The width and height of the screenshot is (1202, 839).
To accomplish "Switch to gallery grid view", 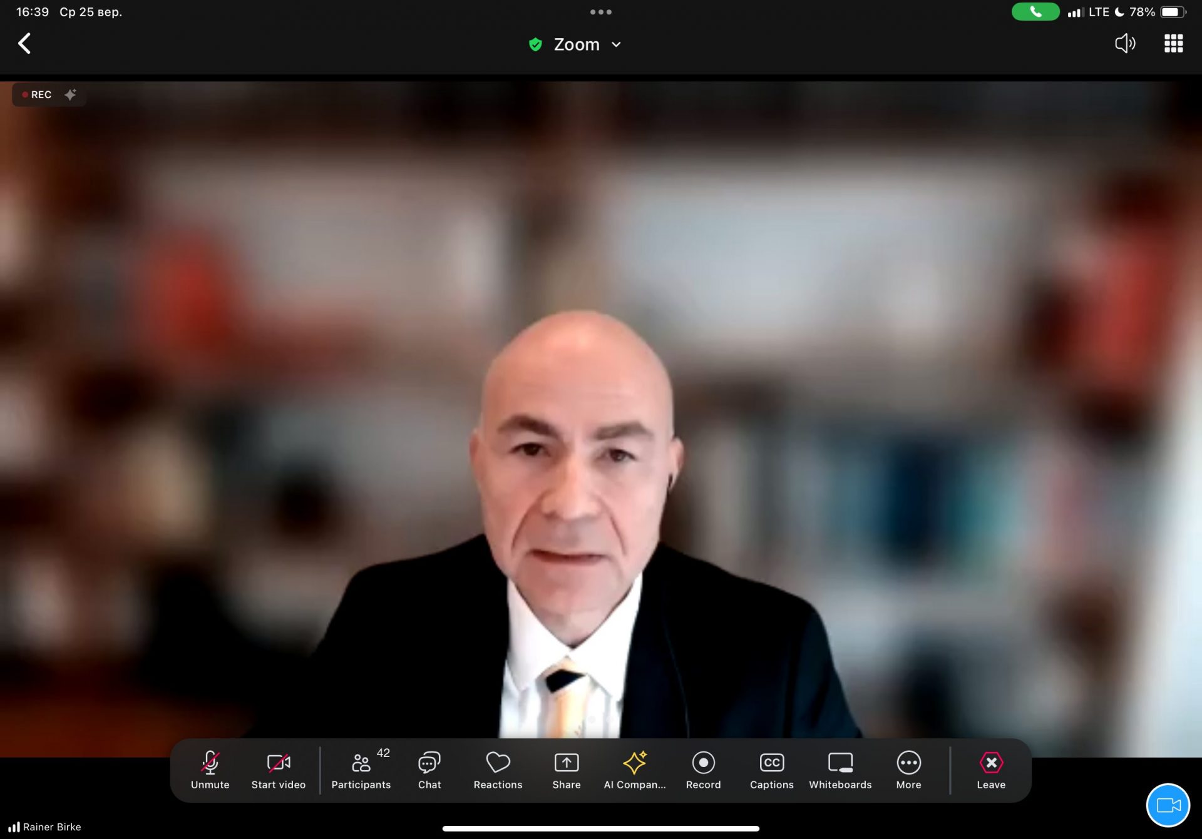I will [1173, 44].
